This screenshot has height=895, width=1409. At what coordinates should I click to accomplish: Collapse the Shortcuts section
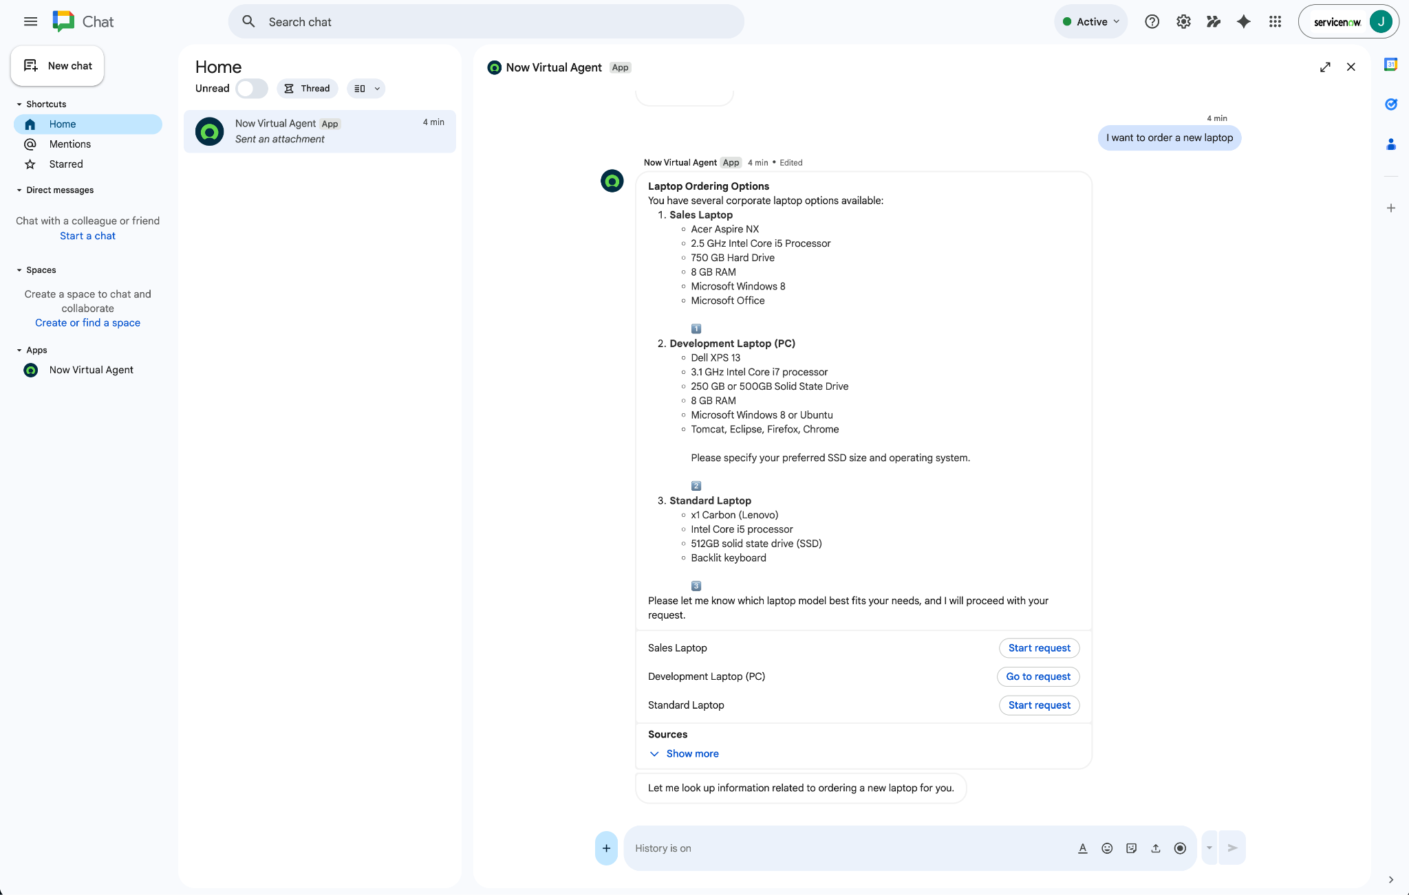point(19,104)
